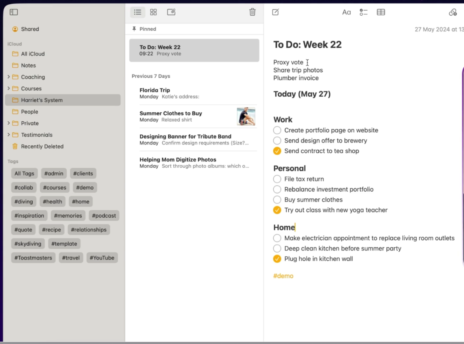Filter notes by #travel tag

point(71,258)
